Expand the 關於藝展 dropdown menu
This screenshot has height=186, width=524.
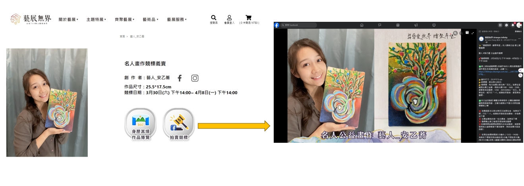pyautogui.click(x=68, y=19)
